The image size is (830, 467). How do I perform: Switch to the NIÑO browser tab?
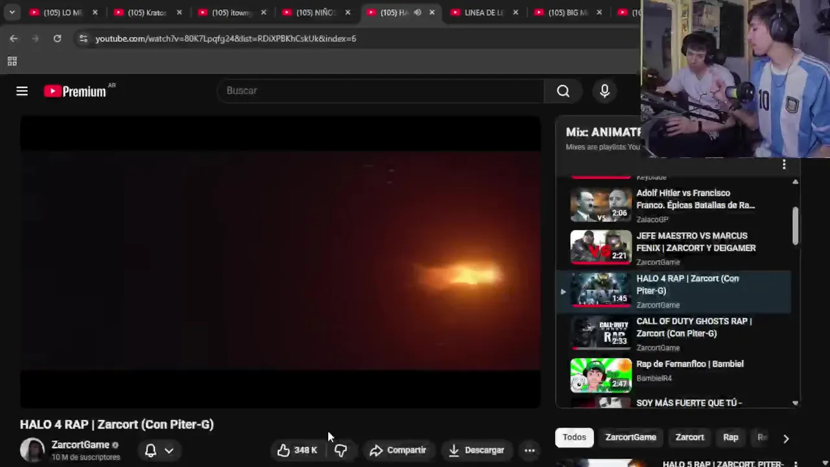(315, 12)
